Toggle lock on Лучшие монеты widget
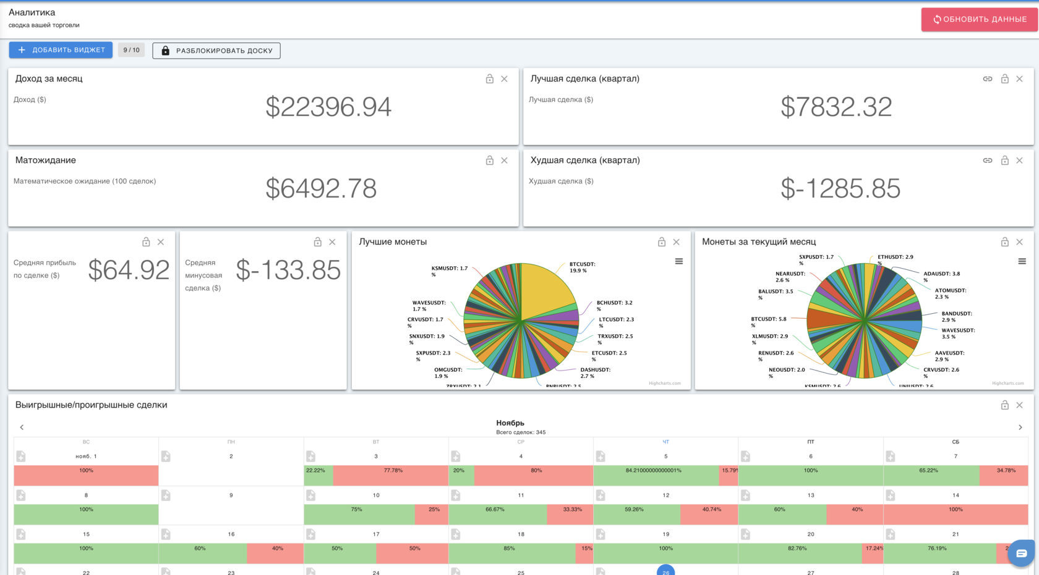The width and height of the screenshot is (1039, 575). point(662,242)
